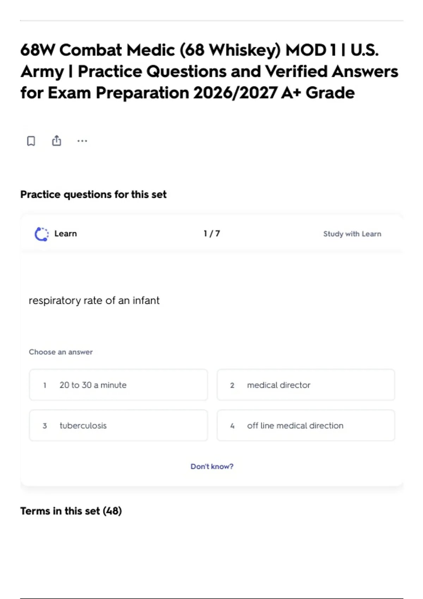This screenshot has width=423, height=599.
Task: Click the 'Learn' mode label
Action: 66,234
